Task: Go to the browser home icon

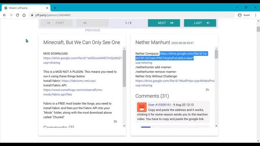Action: [24, 15]
